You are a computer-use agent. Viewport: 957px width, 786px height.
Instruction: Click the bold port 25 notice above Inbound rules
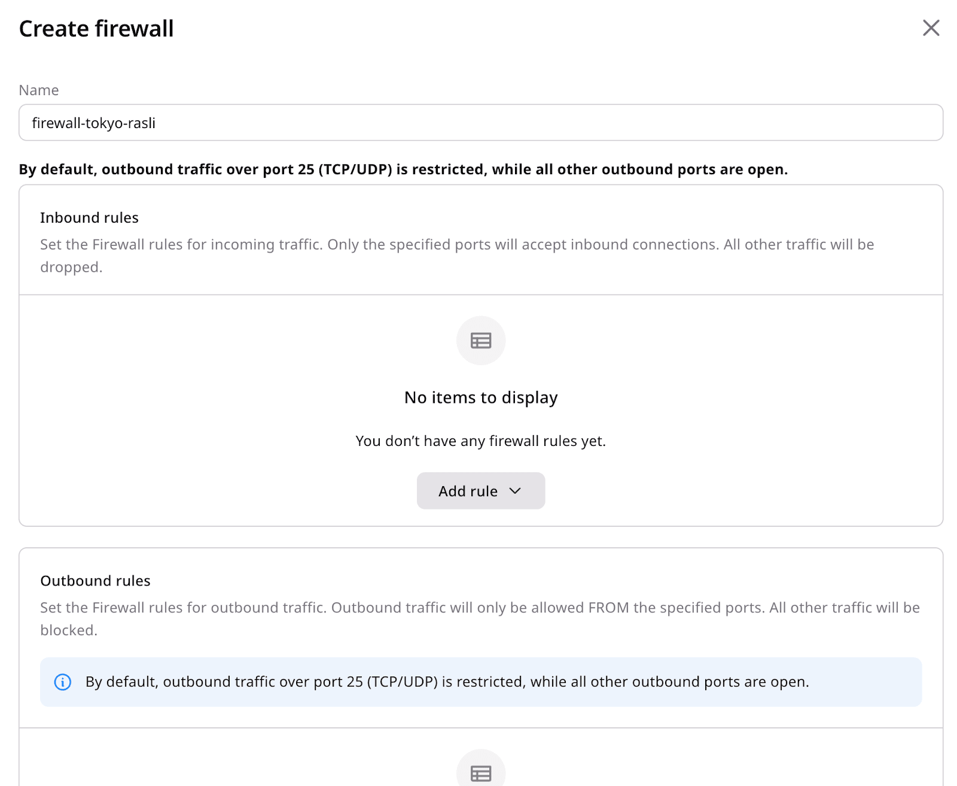(x=403, y=169)
